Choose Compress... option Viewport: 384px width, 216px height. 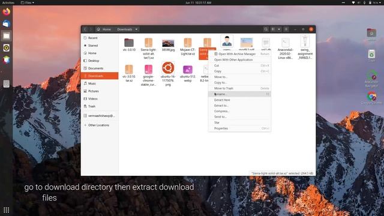point(239,111)
